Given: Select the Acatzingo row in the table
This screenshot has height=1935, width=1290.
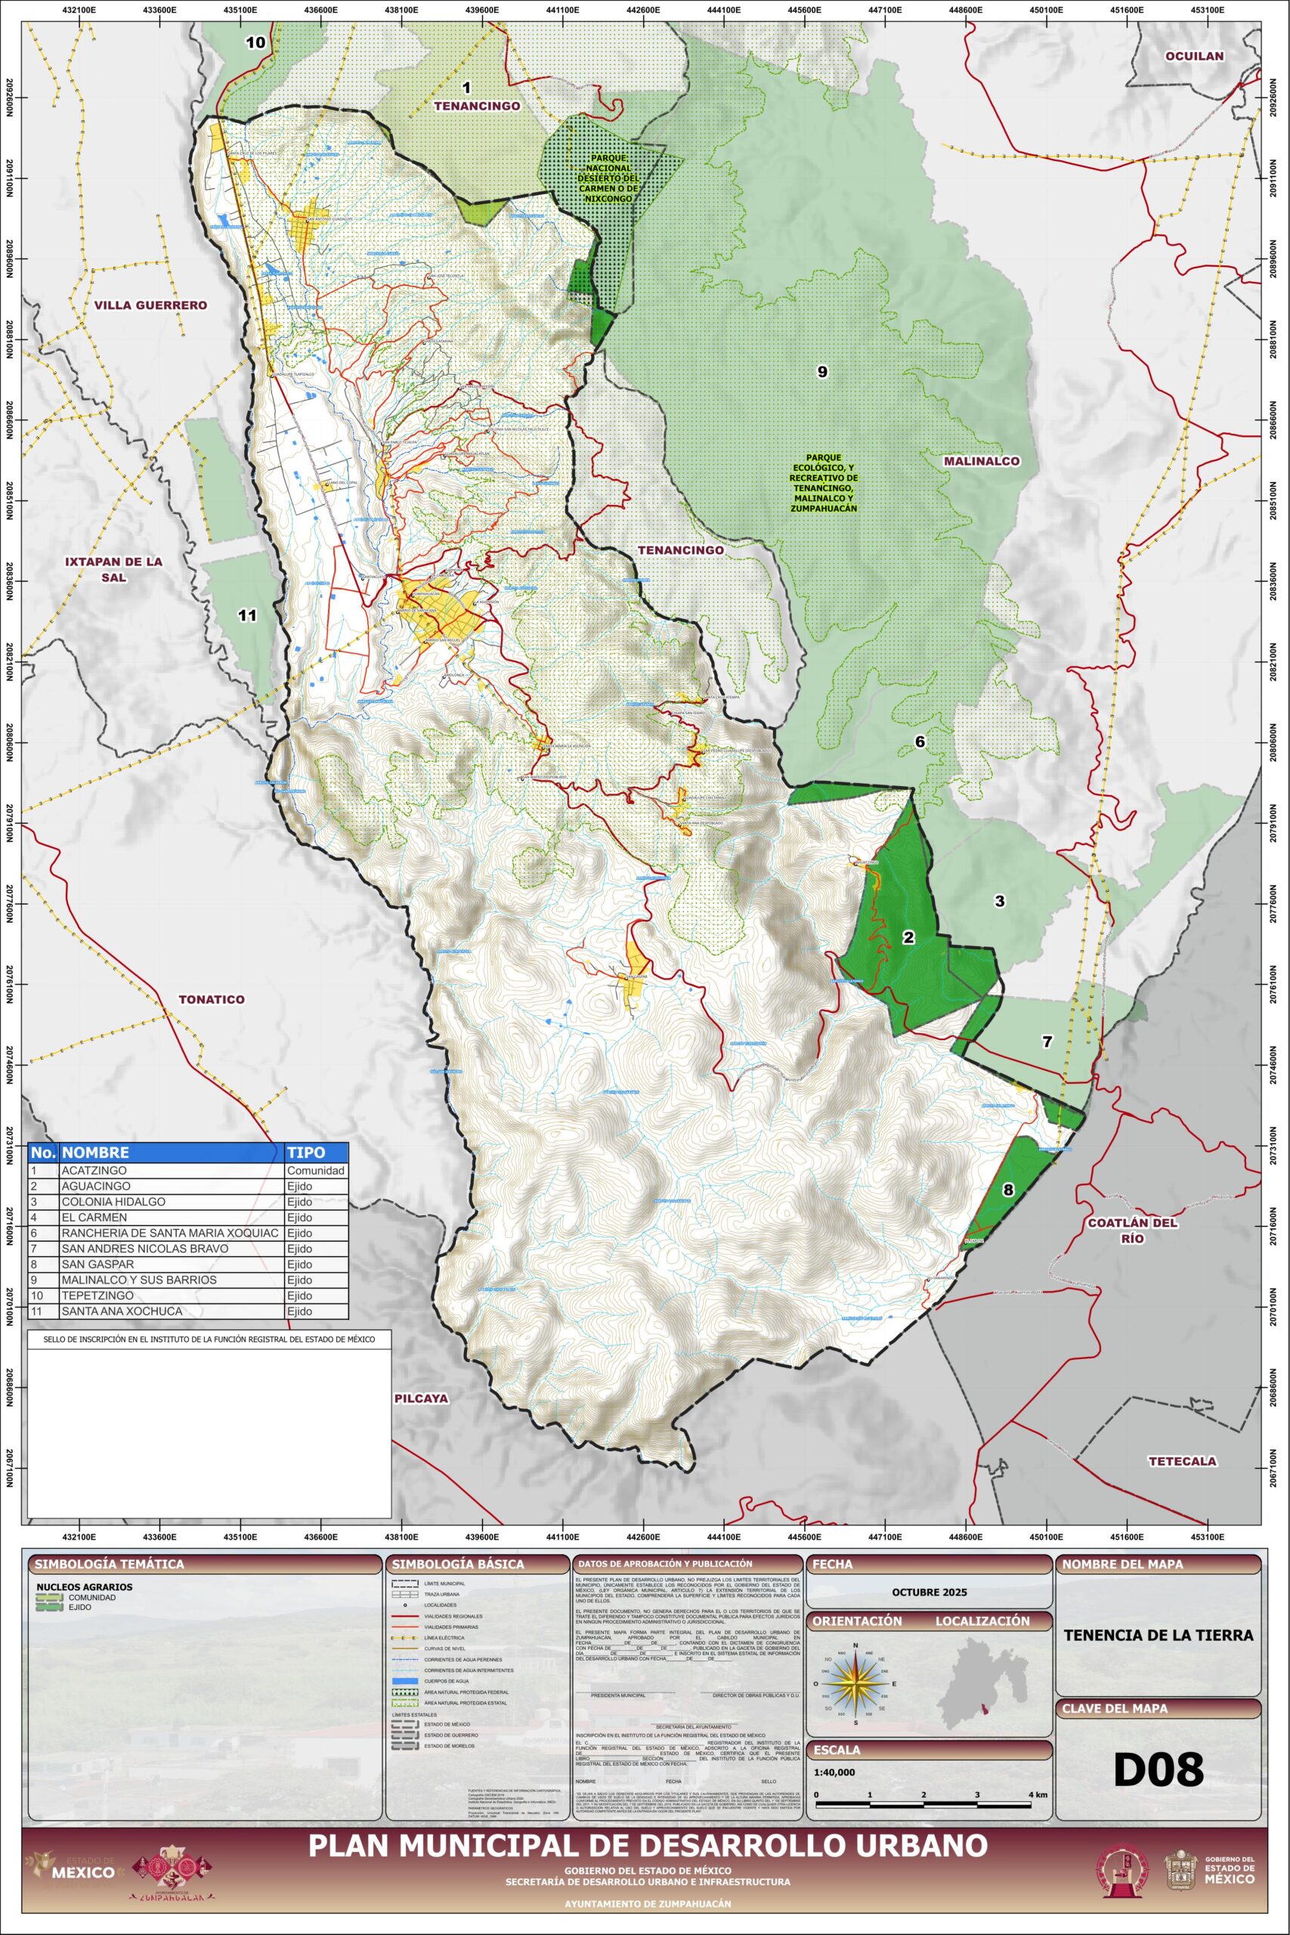Looking at the screenshot, I should click(187, 1170).
